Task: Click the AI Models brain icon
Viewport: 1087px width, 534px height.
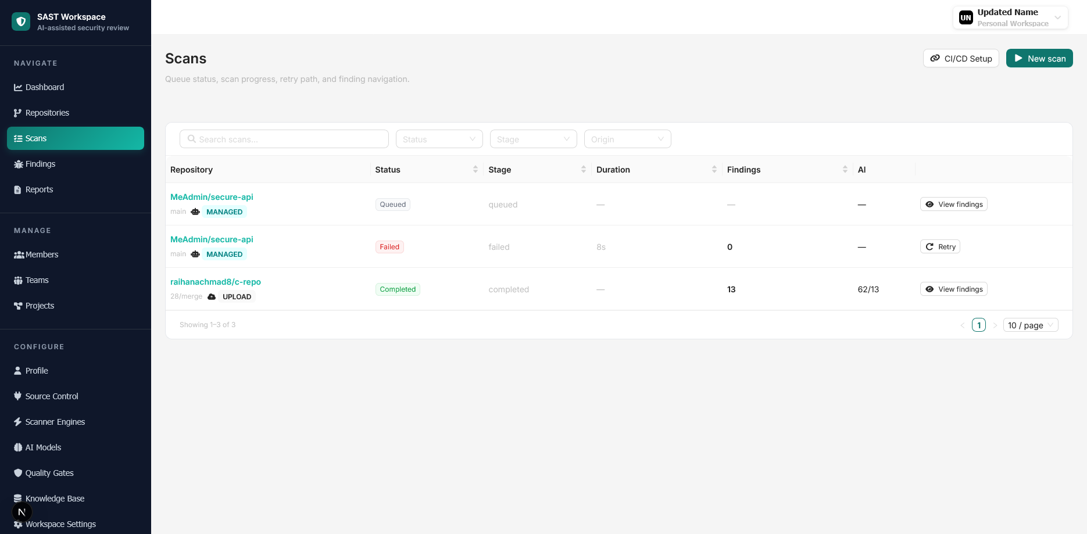Action: point(18,447)
